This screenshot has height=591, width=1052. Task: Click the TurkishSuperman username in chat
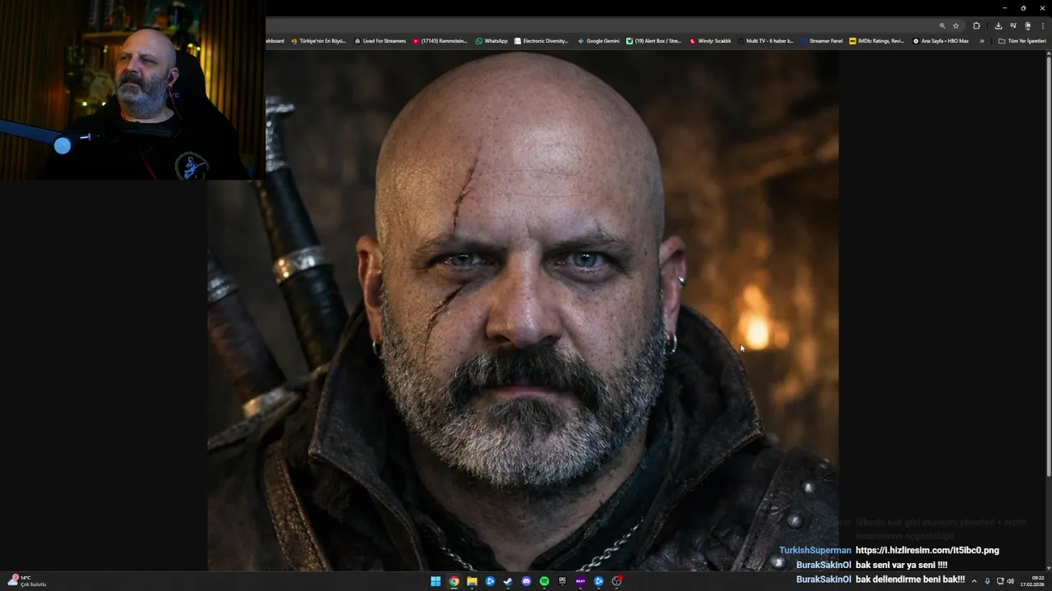(815, 551)
